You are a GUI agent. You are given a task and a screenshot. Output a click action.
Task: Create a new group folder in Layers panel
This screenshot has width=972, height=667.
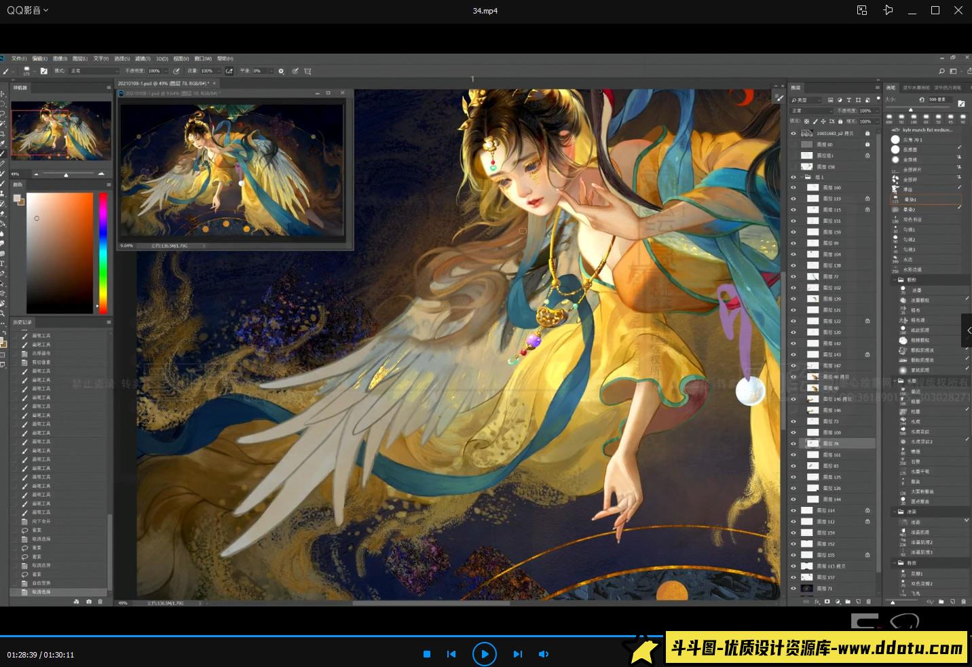[848, 602]
